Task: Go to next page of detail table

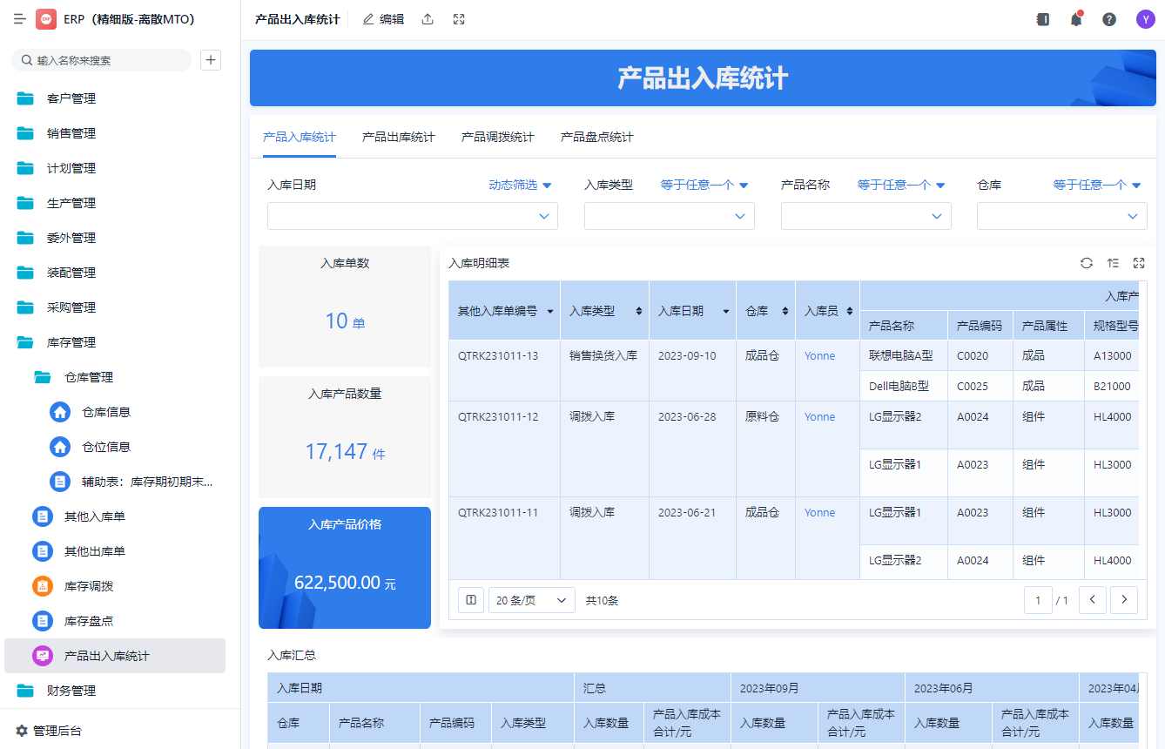Action: pyautogui.click(x=1124, y=600)
